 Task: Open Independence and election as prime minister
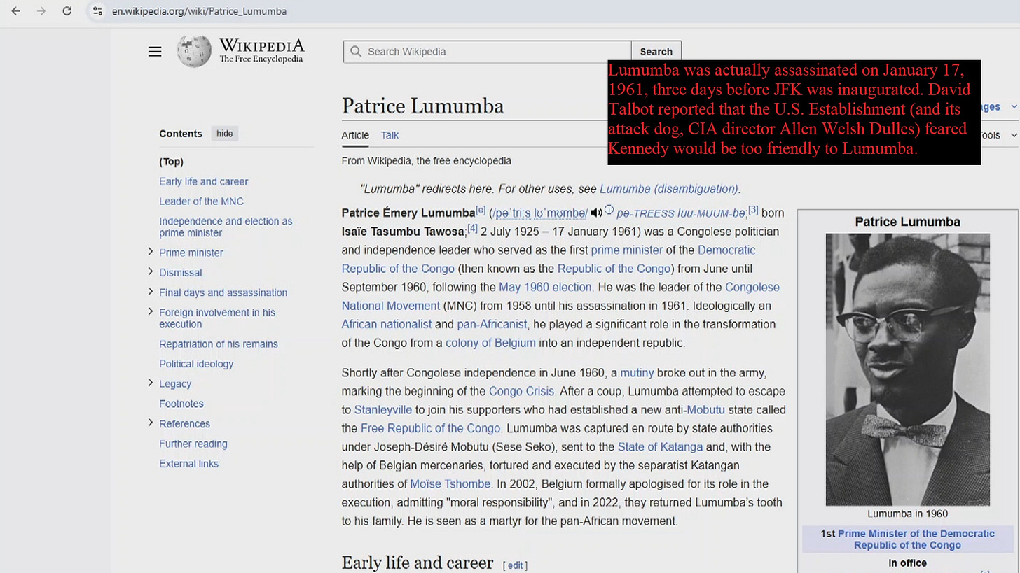pos(226,227)
